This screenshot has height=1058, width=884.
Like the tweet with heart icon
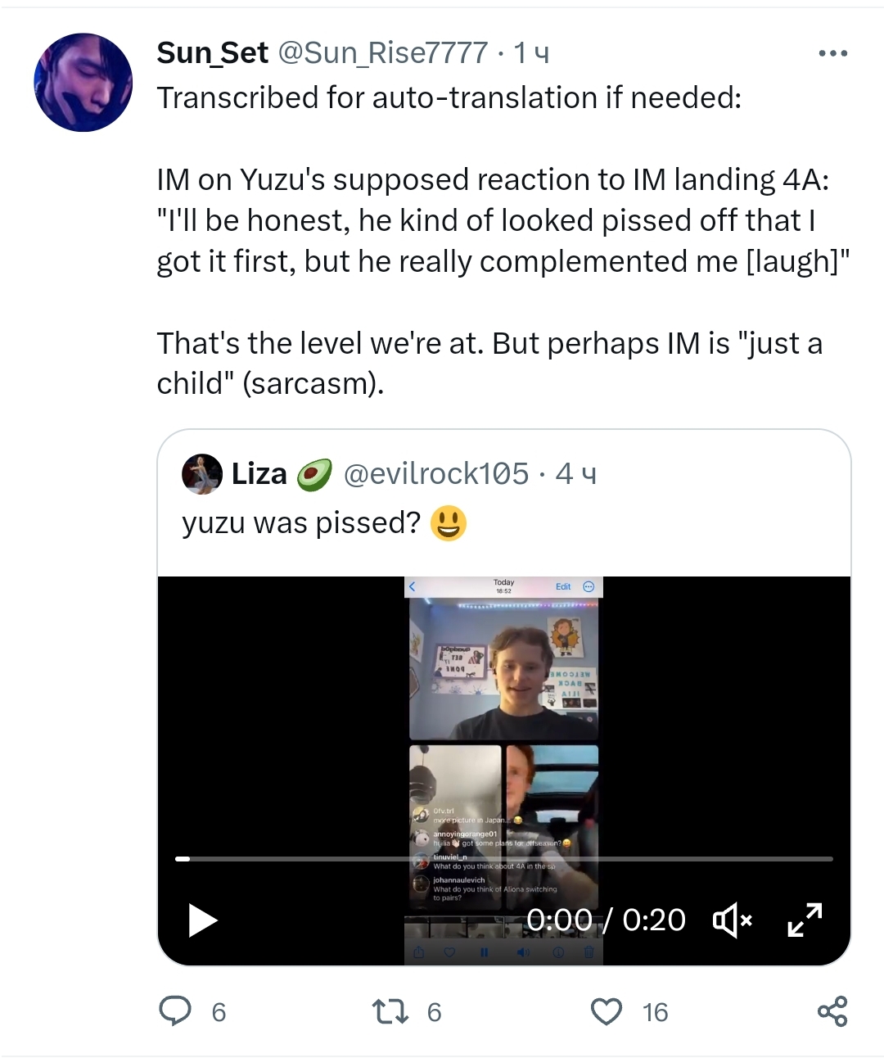pyautogui.click(x=607, y=1012)
